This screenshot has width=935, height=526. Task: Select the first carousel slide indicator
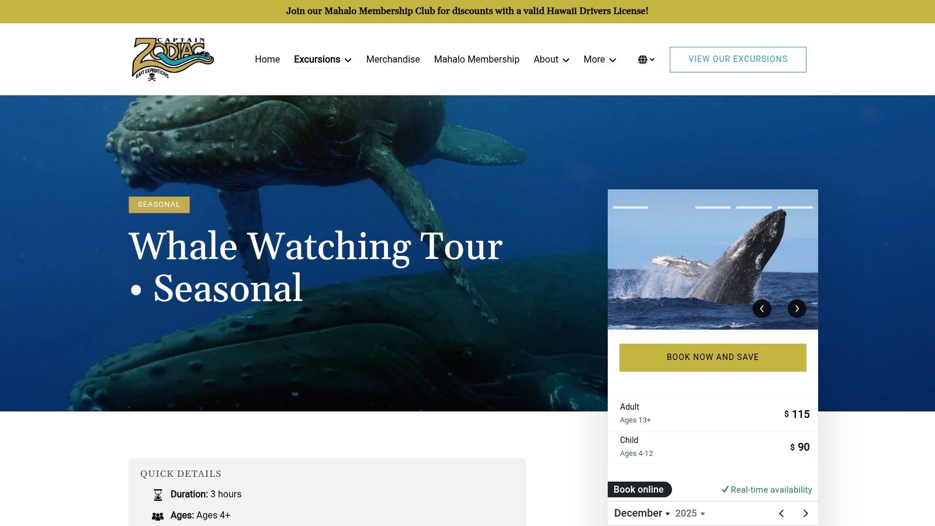(631, 207)
